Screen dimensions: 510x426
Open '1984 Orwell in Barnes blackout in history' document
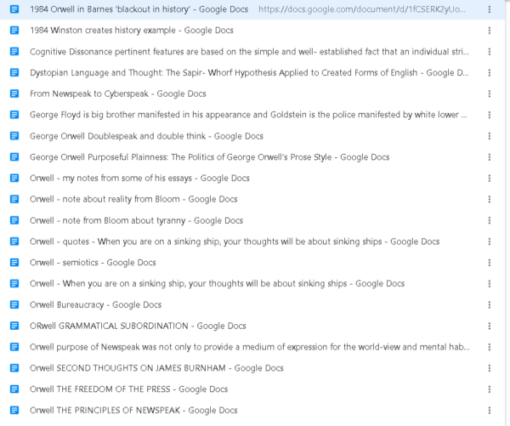pyautogui.click(x=136, y=9)
